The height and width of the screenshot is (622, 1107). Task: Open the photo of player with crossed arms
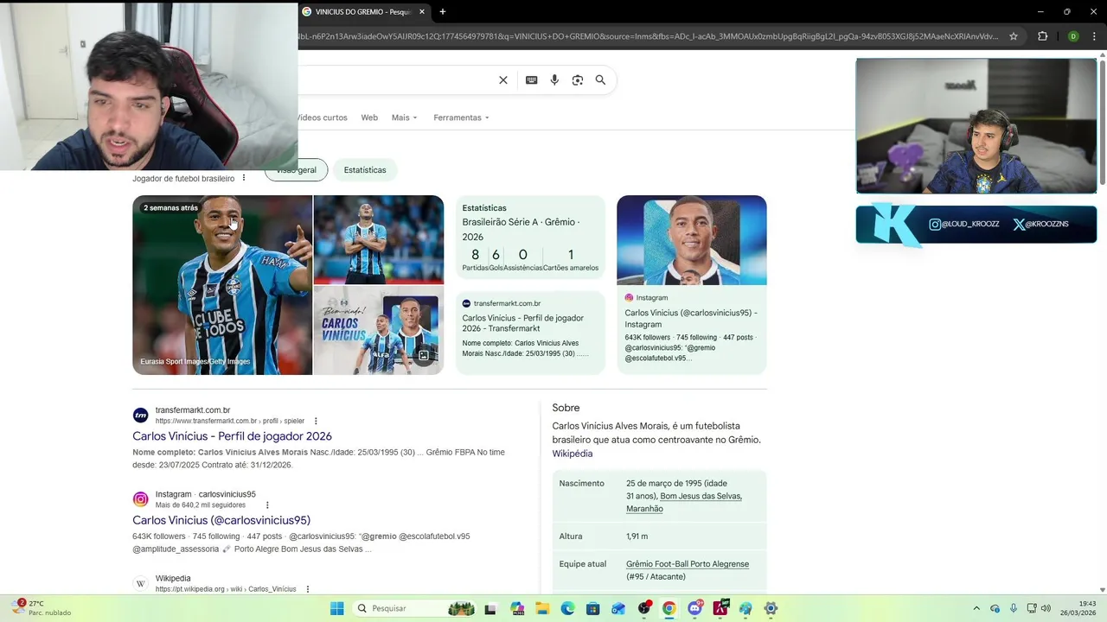coord(379,239)
